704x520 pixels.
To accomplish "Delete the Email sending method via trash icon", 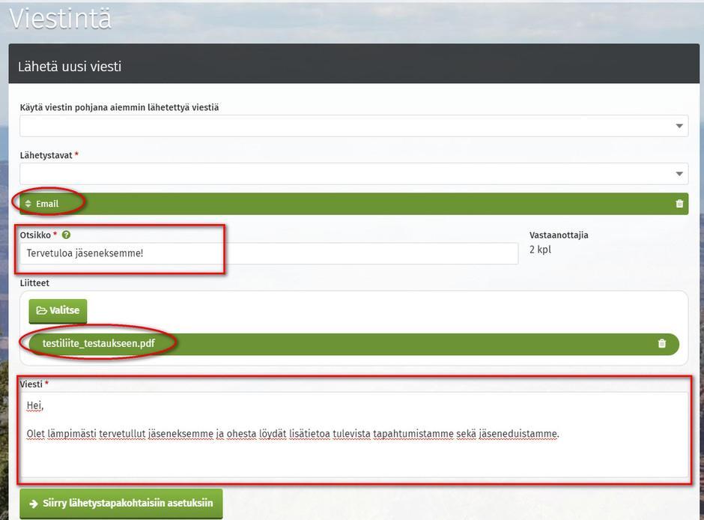I will click(x=679, y=204).
